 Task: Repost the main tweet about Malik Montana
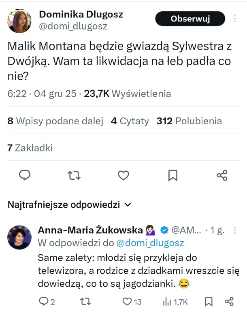coord(74,175)
